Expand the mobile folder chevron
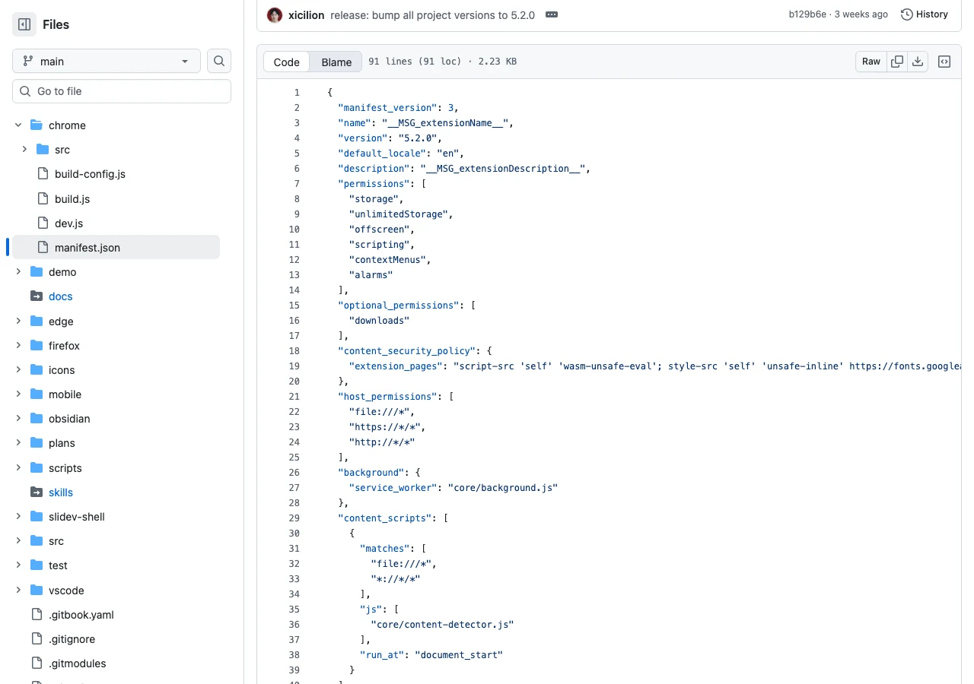 18,394
